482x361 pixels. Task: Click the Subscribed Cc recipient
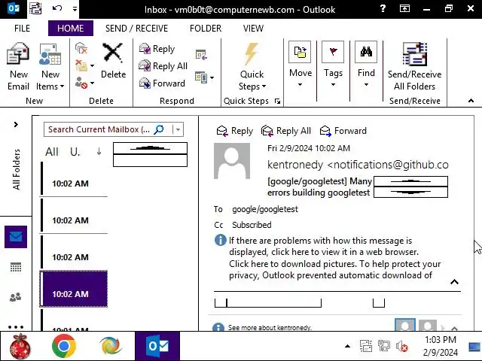pos(252,225)
